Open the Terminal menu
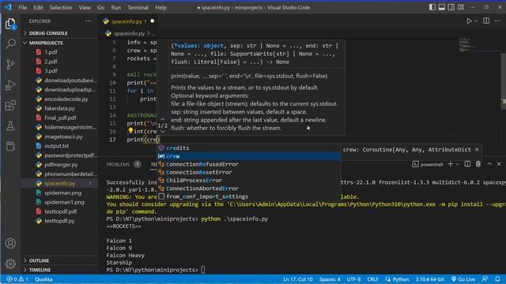The height and width of the screenshot is (284, 506). click(138, 7)
